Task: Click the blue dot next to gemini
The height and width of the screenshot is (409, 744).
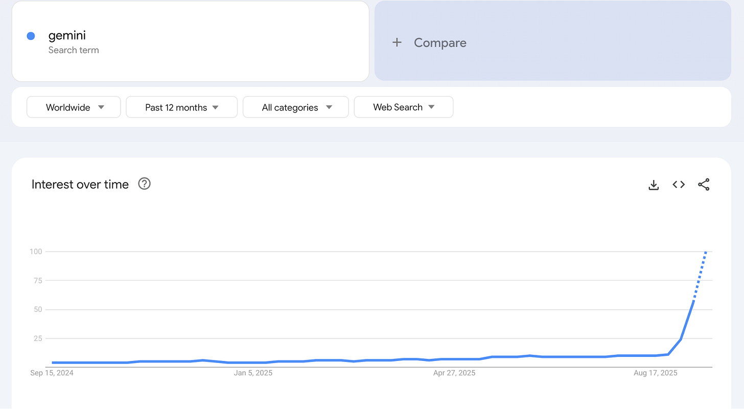Action: pos(31,36)
